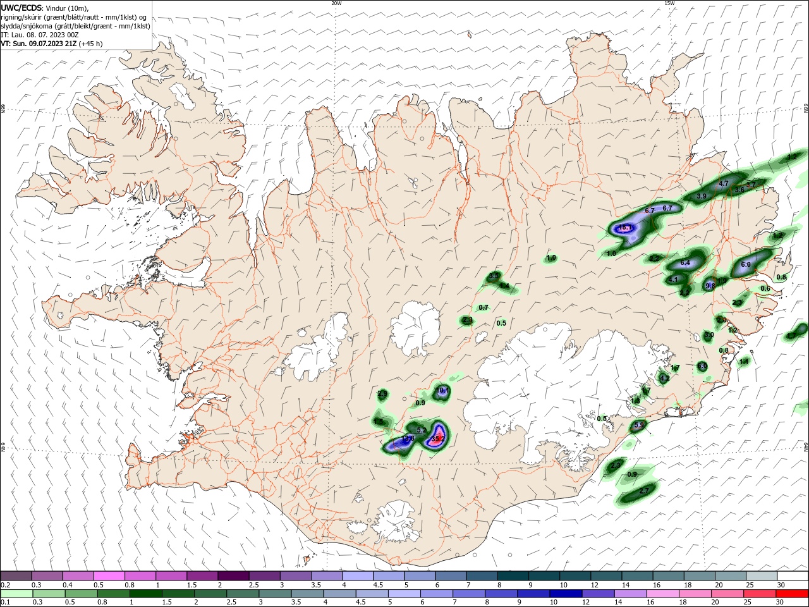Select the 3.6 precipitation value
809x607 pixels.
[x=739, y=190]
